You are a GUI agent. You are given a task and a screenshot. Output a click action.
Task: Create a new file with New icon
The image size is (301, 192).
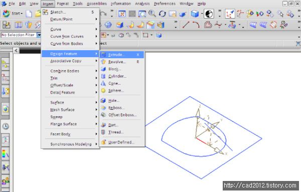coord(29,14)
